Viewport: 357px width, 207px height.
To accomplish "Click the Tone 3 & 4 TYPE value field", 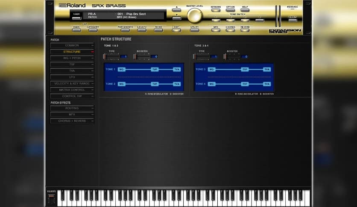I will [x=214, y=56].
